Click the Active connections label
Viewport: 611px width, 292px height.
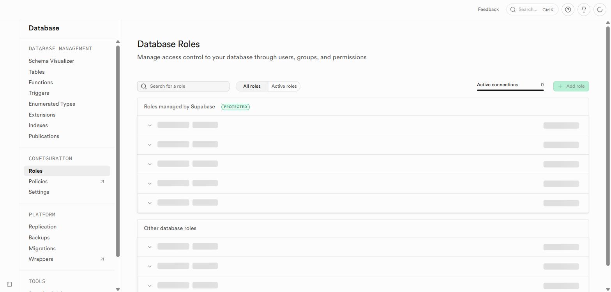(x=497, y=85)
